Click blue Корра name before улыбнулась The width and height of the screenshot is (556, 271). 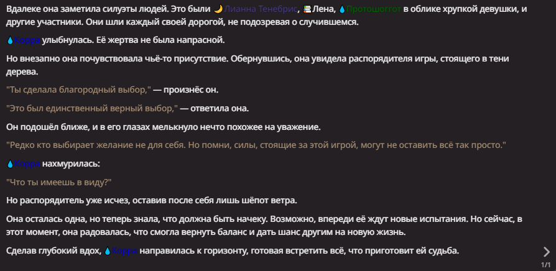pyautogui.click(x=27, y=40)
